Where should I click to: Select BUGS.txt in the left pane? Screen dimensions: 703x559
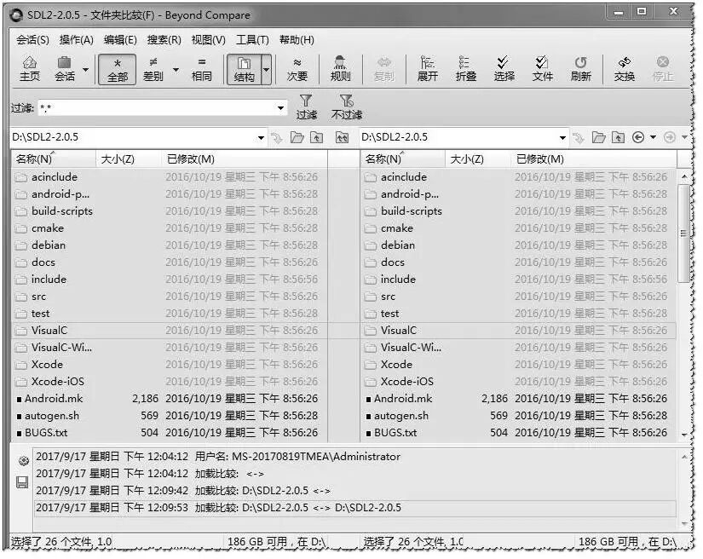pyautogui.click(x=170, y=433)
